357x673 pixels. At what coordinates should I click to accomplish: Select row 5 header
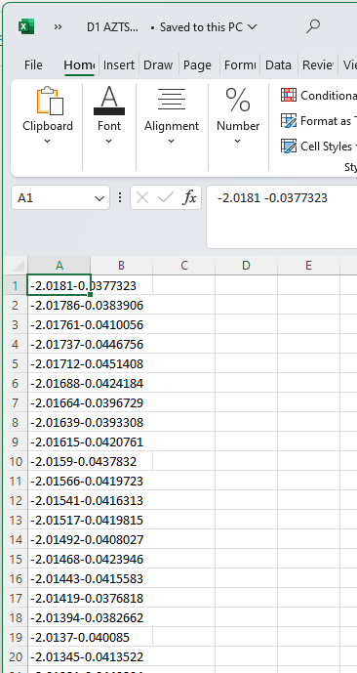click(16, 364)
